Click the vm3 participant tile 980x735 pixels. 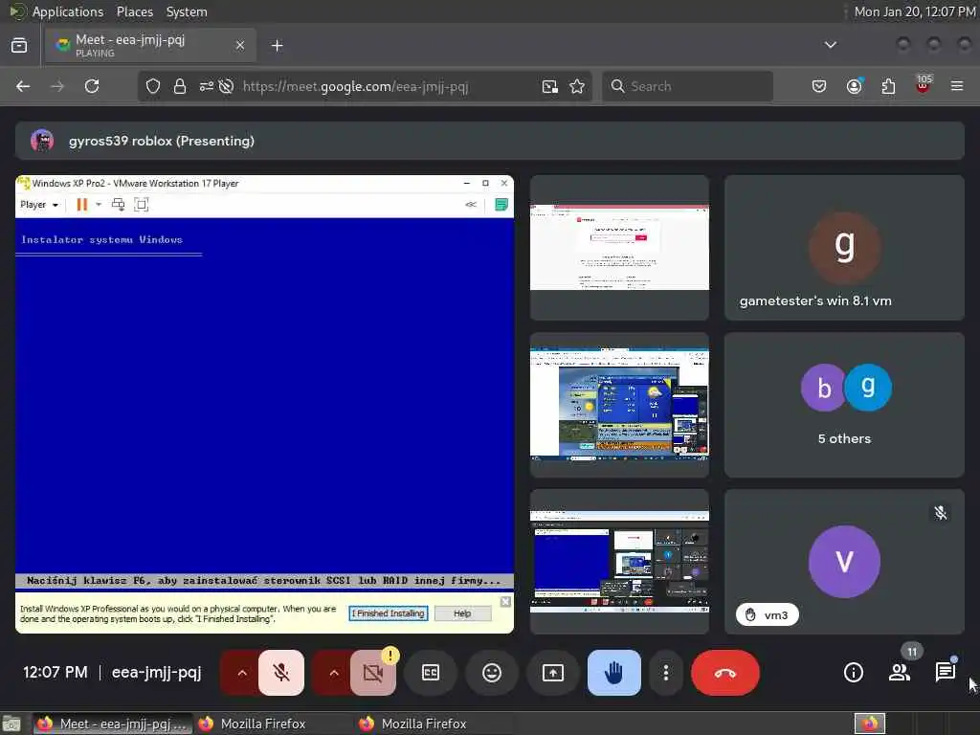pyautogui.click(x=844, y=562)
